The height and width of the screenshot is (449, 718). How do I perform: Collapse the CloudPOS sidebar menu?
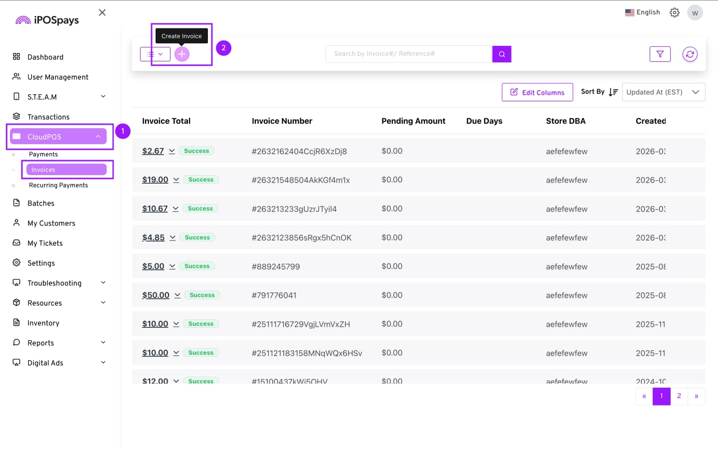[98, 136]
